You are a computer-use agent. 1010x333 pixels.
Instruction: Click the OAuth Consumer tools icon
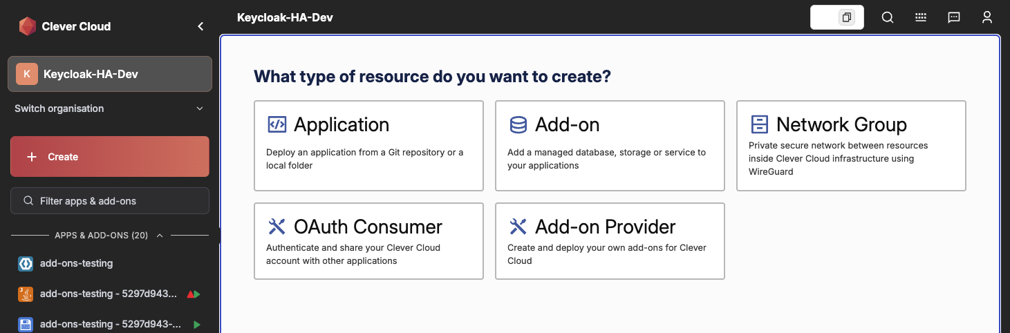tap(277, 227)
